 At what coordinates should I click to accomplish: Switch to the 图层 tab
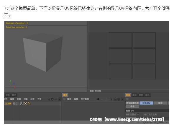(x=134, y=95)
